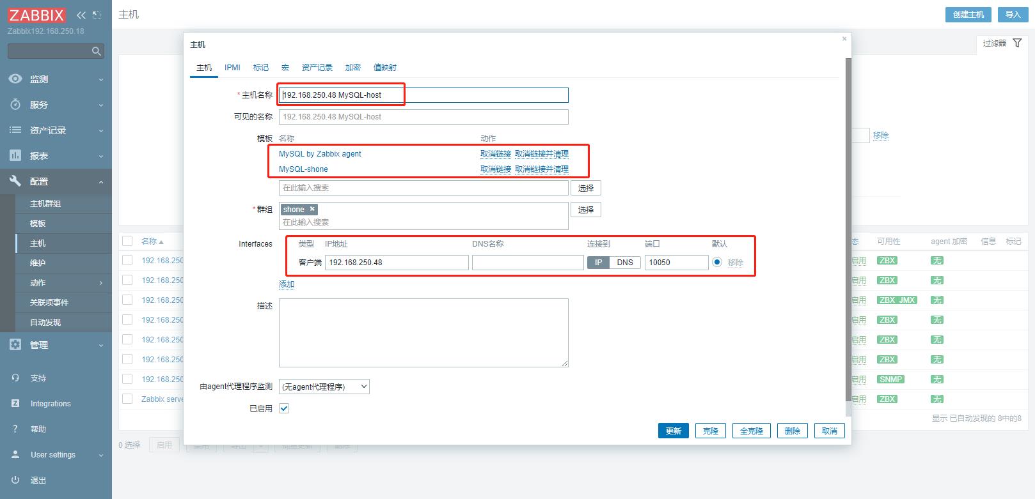Click the 管理 gear icon
This screenshot has height=499, width=1035.
(15, 344)
